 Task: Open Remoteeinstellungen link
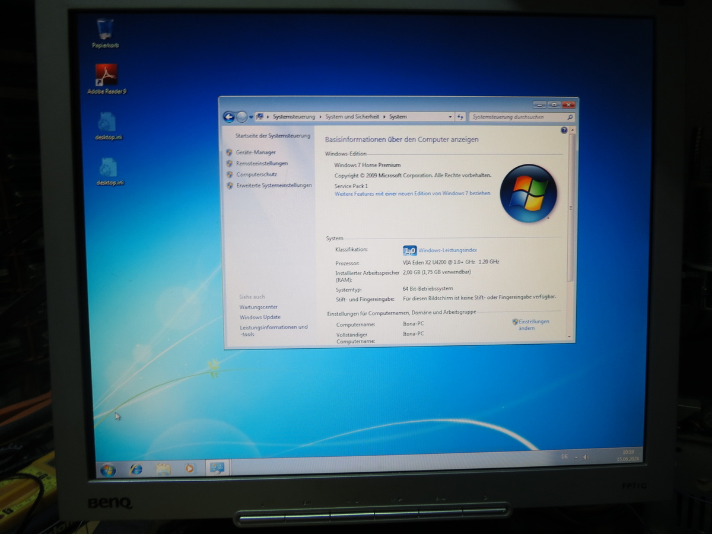click(x=262, y=163)
